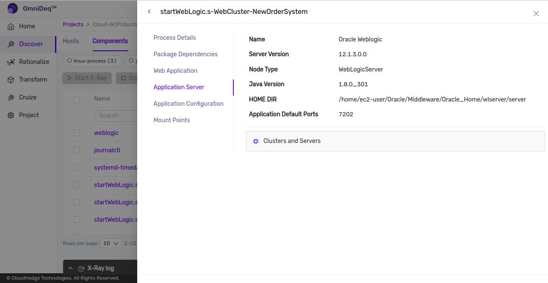Open Process Details section
The width and height of the screenshot is (548, 283).
click(x=174, y=38)
